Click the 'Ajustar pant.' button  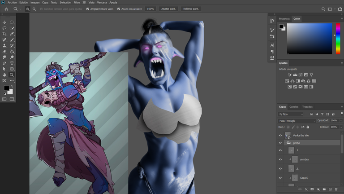(168, 9)
